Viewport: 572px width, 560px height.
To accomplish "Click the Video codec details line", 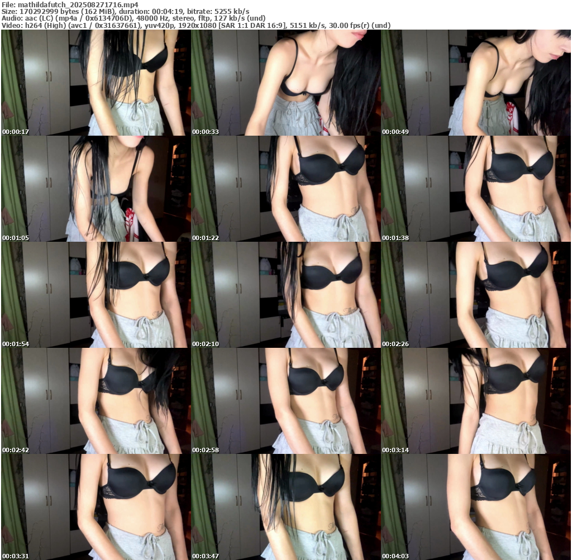I will coord(196,26).
